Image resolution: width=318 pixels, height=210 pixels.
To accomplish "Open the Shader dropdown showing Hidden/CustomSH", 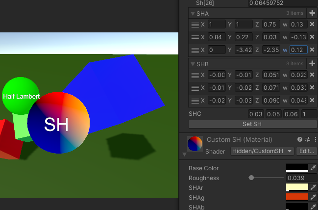I will (x=262, y=151).
